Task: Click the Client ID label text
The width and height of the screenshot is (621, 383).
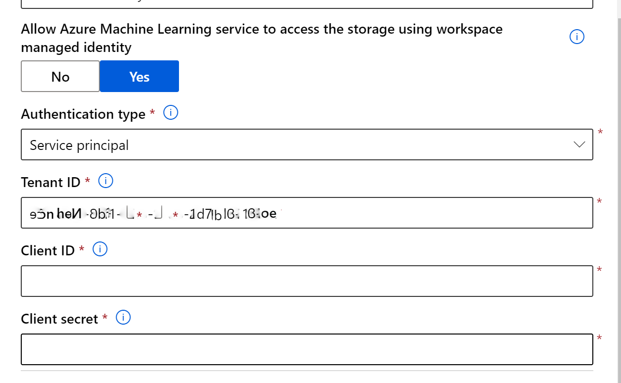Action: click(x=47, y=251)
